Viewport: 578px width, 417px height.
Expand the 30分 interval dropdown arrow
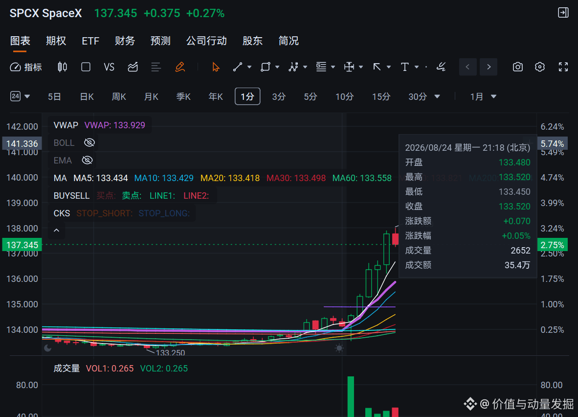tap(437, 97)
